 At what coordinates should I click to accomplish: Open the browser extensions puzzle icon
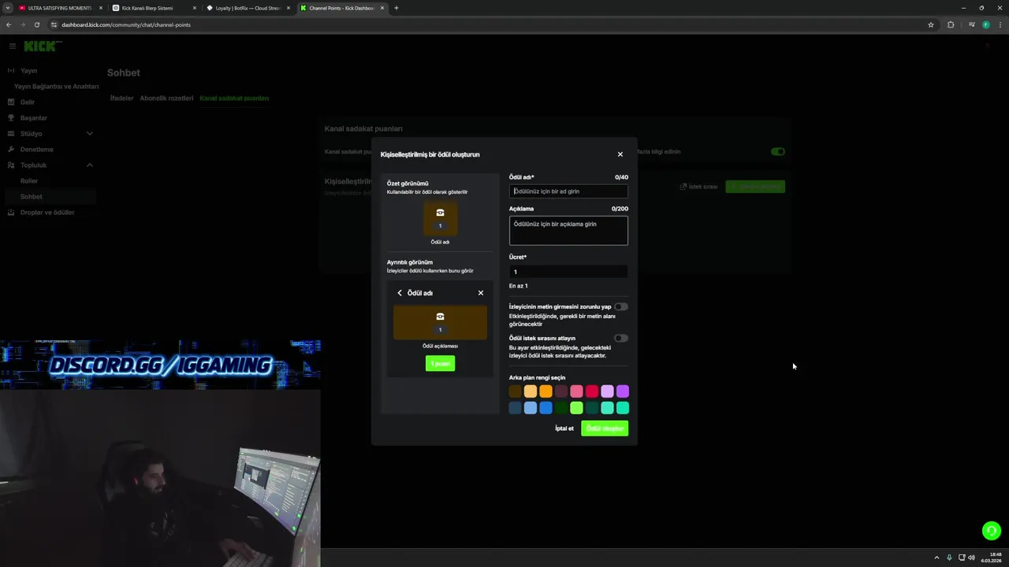click(x=951, y=24)
